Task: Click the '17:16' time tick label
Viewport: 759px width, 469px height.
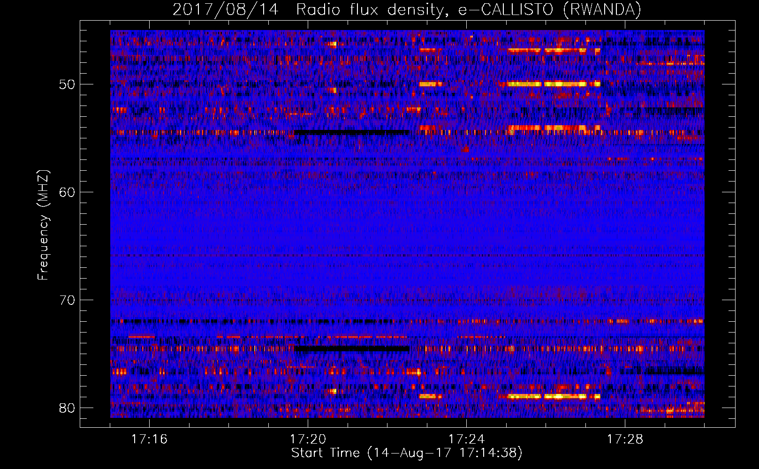Action: click(x=149, y=439)
